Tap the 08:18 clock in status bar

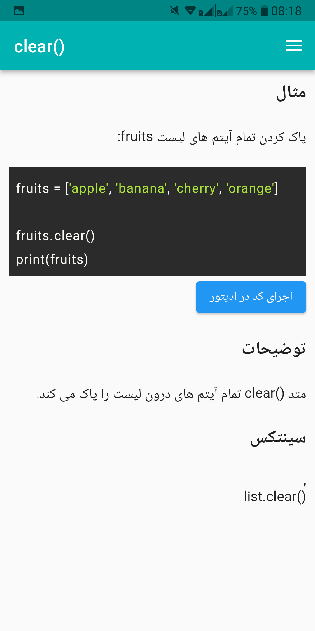(x=286, y=11)
